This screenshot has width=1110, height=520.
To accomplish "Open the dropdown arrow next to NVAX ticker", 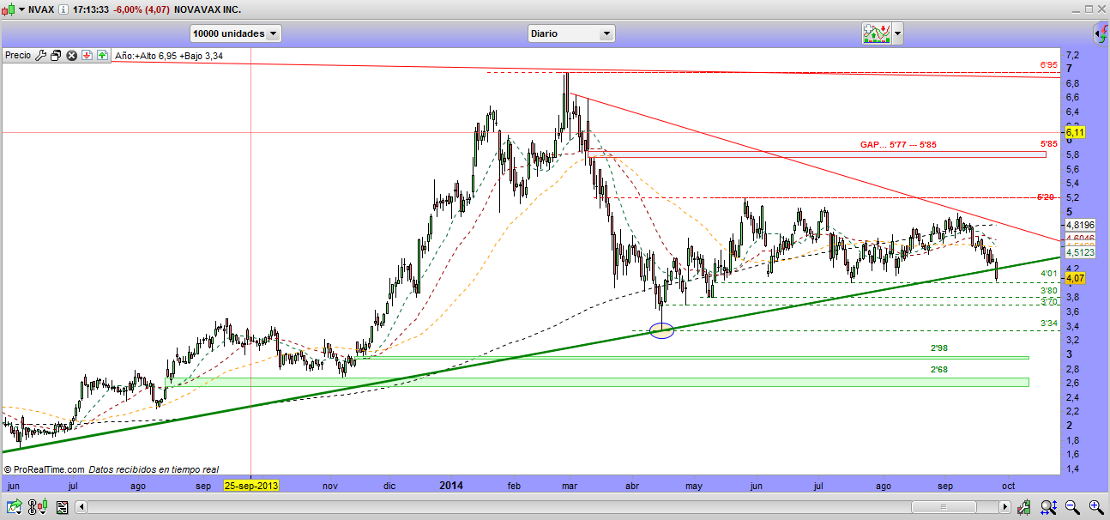I will (x=21, y=9).
